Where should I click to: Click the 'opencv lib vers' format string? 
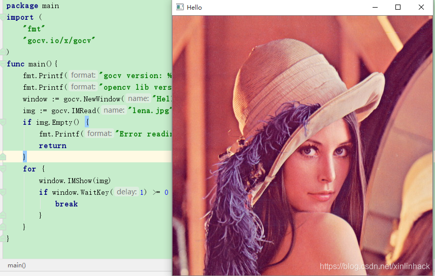pos(136,87)
